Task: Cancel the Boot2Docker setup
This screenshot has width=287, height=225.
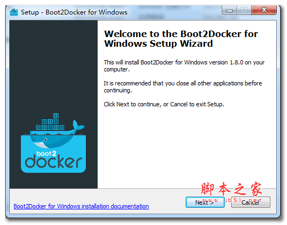Action: 251,202
